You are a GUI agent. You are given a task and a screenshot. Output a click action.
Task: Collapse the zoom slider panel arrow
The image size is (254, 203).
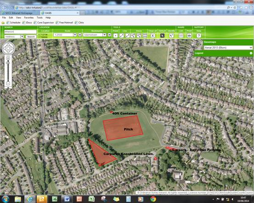pyautogui.click(x=8, y=88)
